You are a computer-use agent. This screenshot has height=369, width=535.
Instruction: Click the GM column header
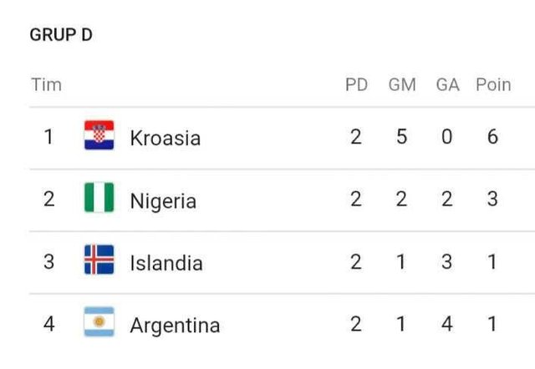tap(402, 85)
